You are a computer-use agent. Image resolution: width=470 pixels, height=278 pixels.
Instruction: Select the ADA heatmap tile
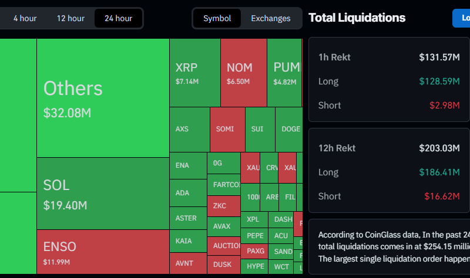click(x=187, y=192)
